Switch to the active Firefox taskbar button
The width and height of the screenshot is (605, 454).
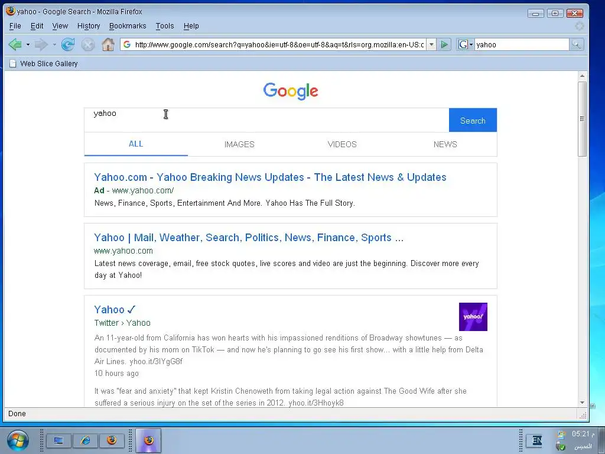point(148,440)
